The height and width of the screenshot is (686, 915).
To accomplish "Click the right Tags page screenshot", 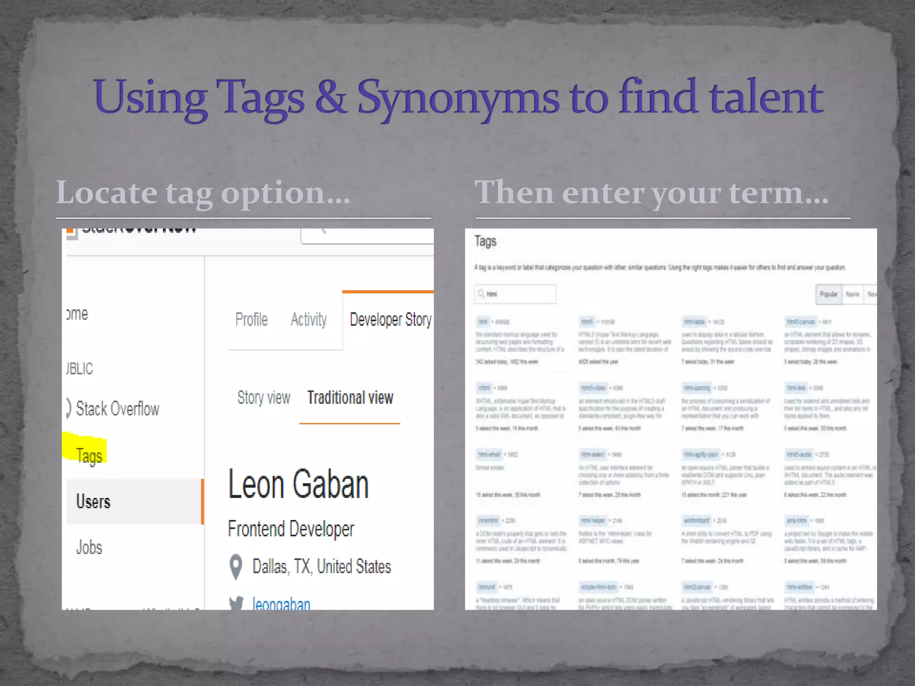I will pyautogui.click(x=671, y=419).
